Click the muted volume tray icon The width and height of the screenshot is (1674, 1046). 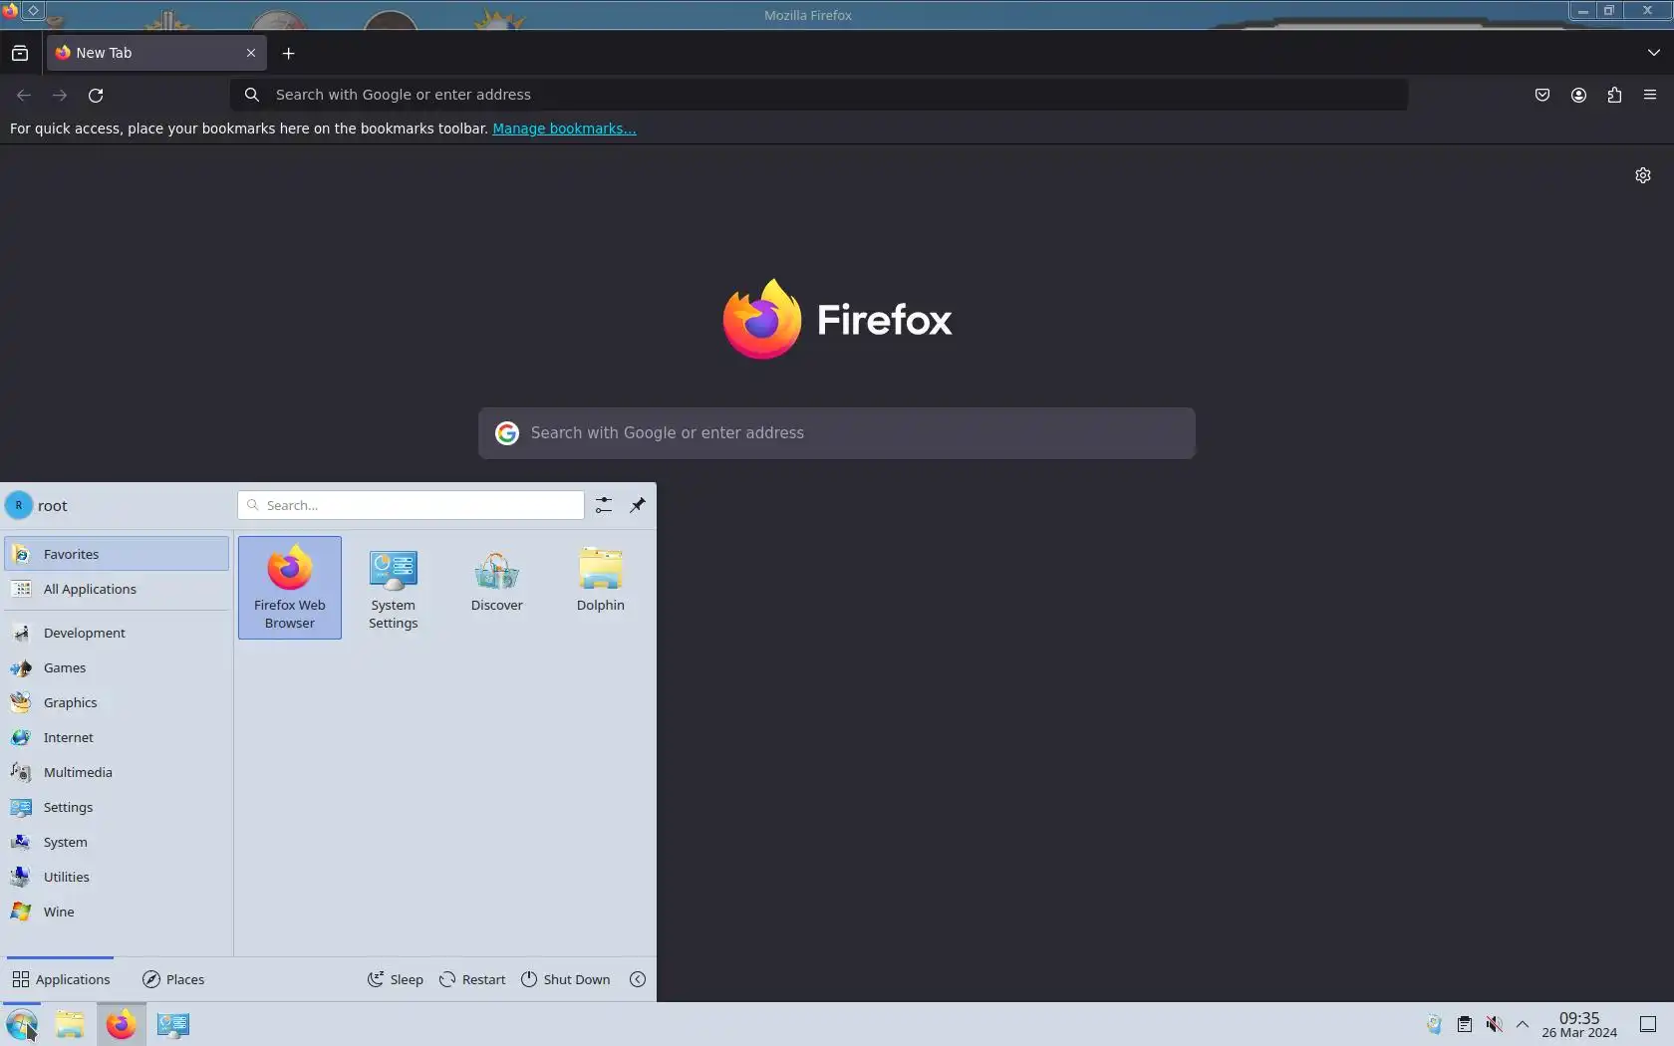click(x=1494, y=1024)
